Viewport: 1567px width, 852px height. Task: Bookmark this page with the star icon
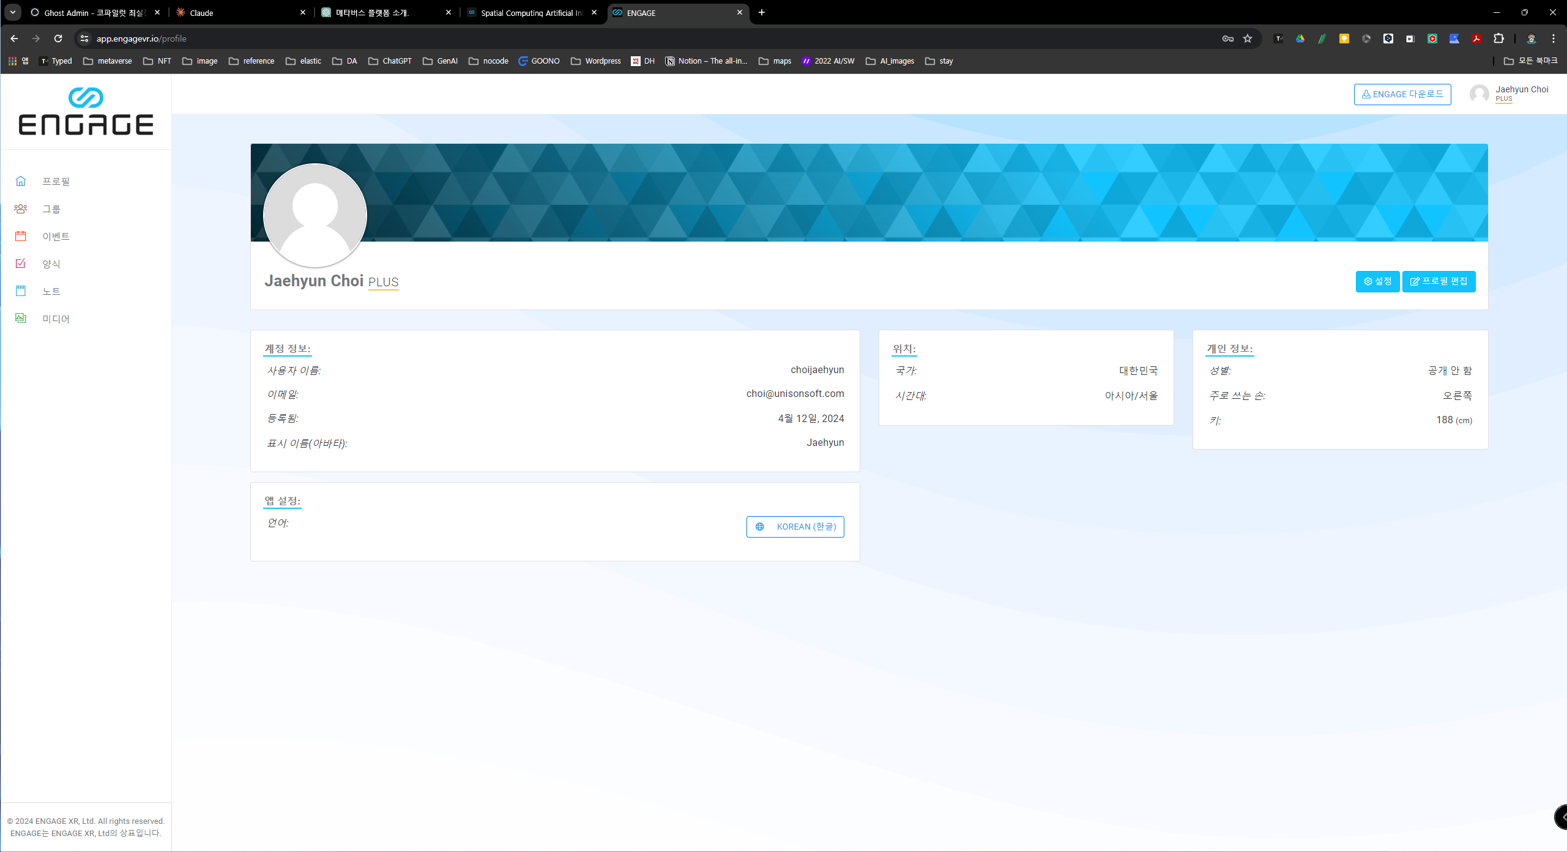point(1248,39)
